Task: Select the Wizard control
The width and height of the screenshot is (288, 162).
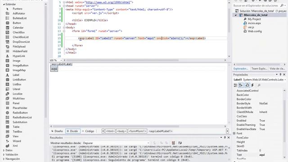Action: tap(17, 141)
